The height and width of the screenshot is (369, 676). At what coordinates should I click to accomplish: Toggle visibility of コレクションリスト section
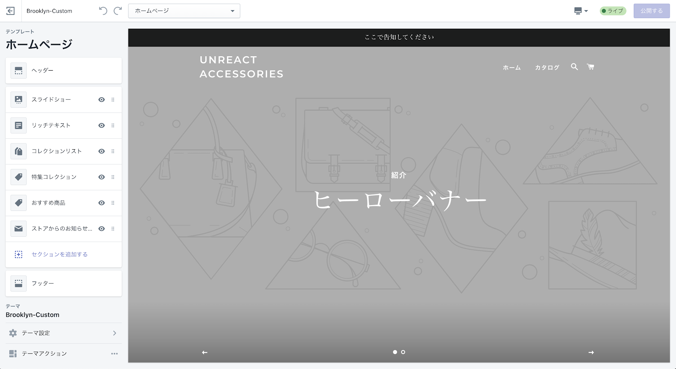(x=101, y=151)
